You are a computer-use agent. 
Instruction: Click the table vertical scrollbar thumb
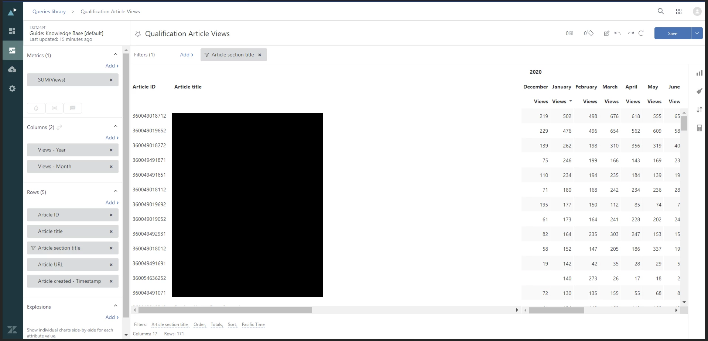tap(684, 123)
